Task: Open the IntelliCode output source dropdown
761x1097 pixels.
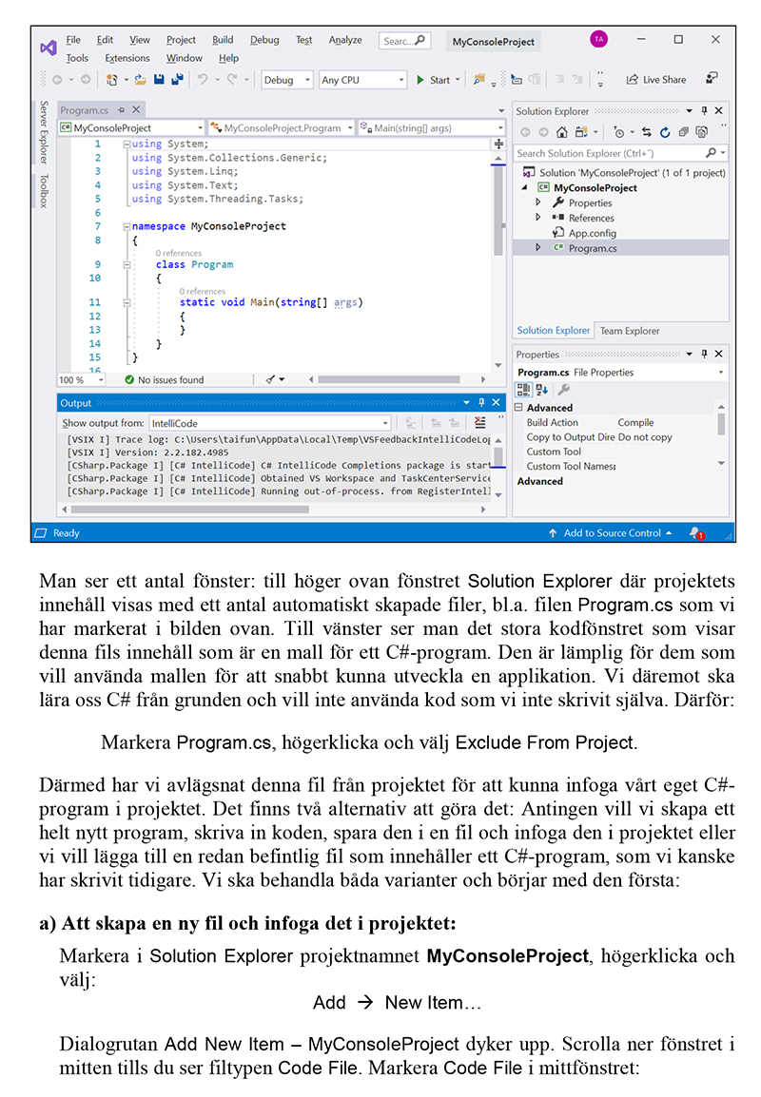Action: [x=269, y=424]
